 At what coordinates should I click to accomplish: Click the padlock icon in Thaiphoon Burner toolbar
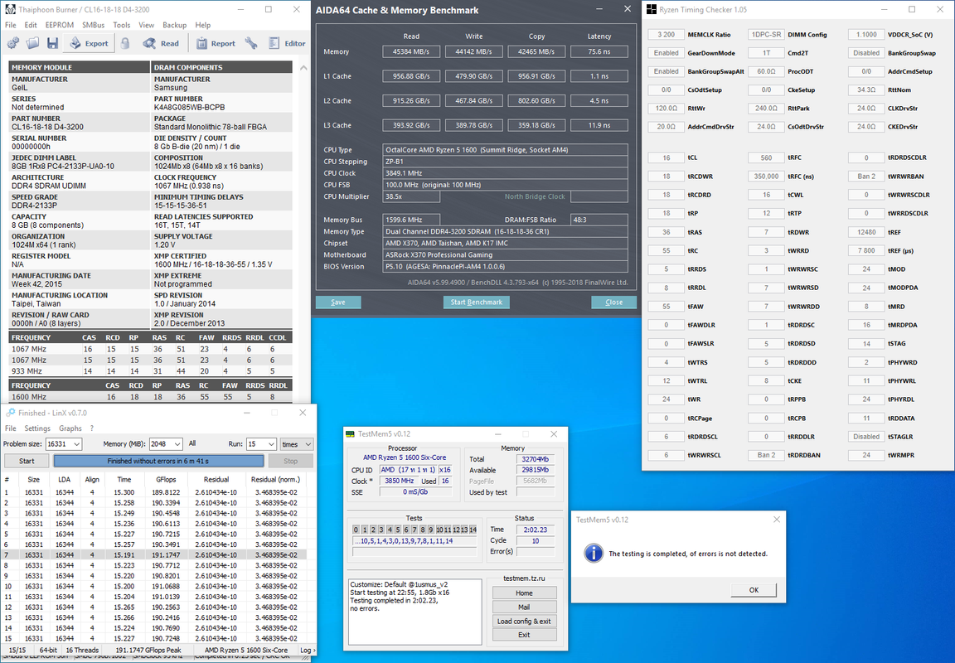tap(125, 43)
